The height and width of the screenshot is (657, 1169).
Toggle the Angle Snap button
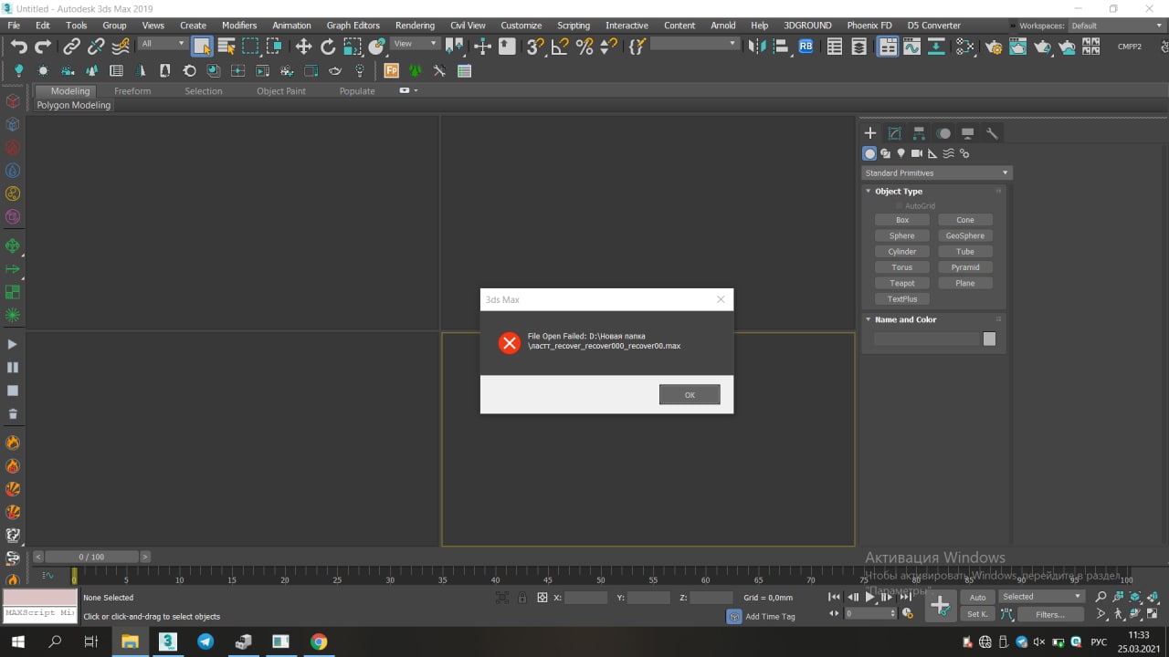tap(561, 46)
